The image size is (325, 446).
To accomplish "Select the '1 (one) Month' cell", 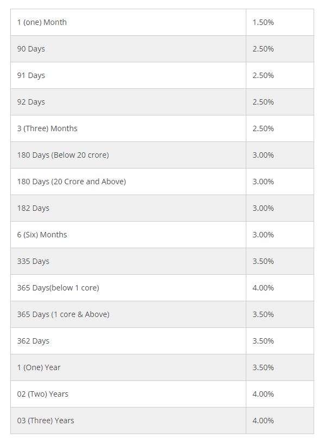I will coord(128,22).
